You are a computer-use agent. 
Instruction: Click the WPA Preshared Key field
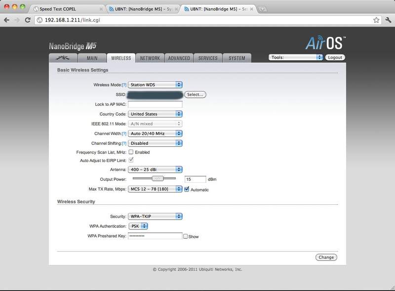pos(155,236)
